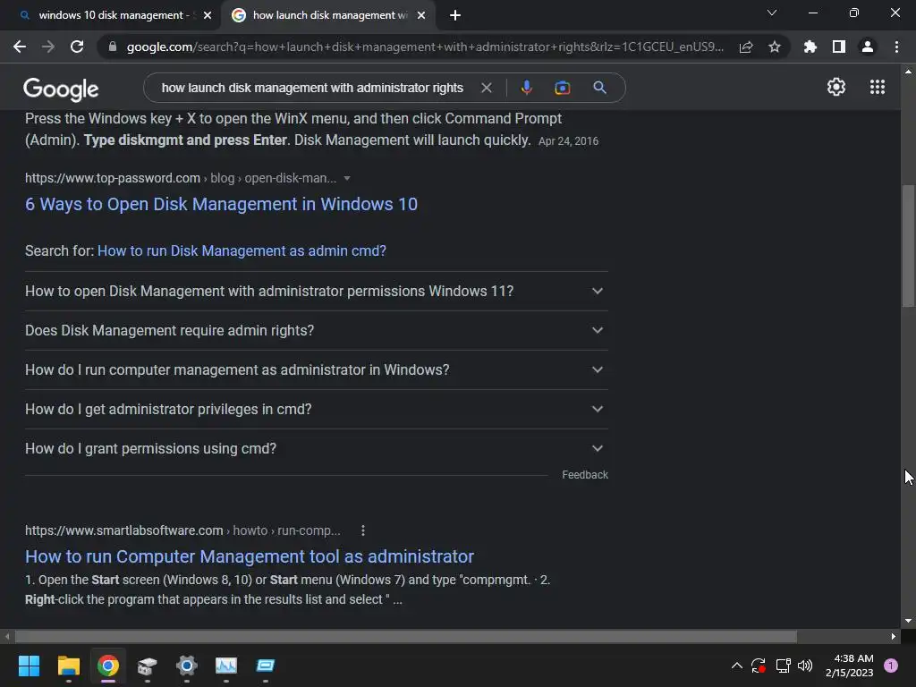The width and height of the screenshot is (916, 687).
Task: Click the padlock site info icon
Action: [x=113, y=47]
